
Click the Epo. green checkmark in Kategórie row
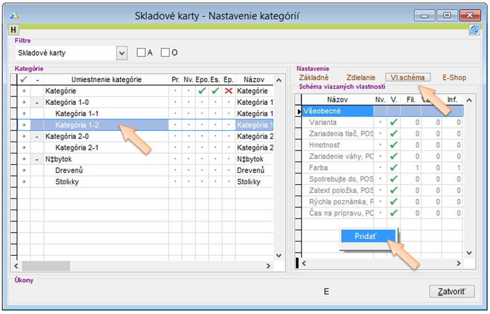pyautogui.click(x=202, y=91)
